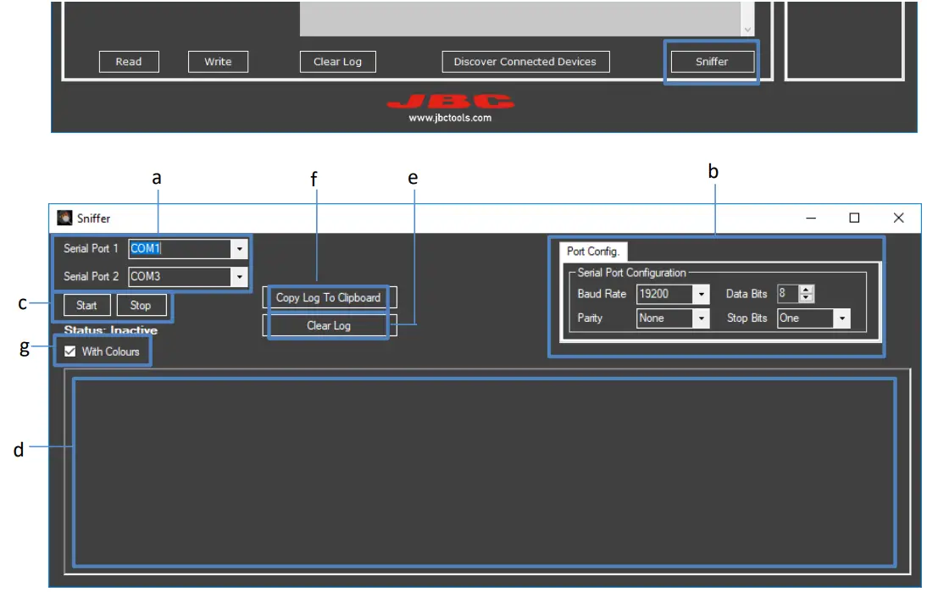Open the Parity dropdown set to None
This screenshot has height=592, width=927.
click(x=702, y=318)
